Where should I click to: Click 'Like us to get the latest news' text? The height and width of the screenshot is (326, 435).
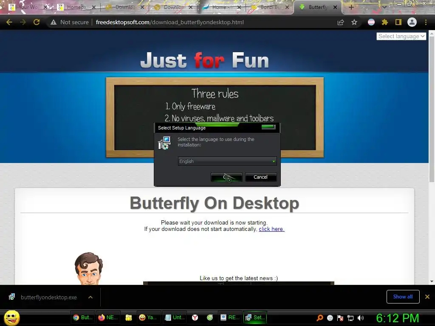tap(239, 278)
